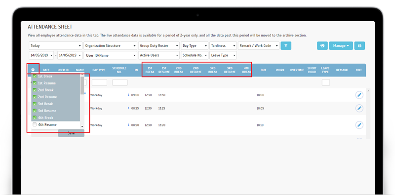395x195 pixels.
Task: Uncheck the 1st Break column checkbox
Action: click(x=35, y=76)
